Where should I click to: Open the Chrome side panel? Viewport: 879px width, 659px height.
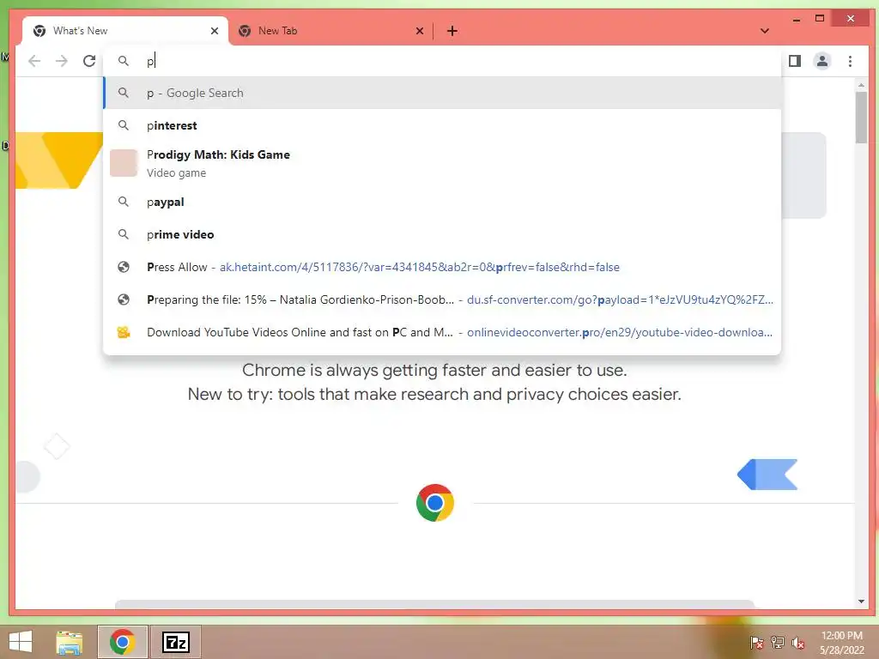[x=794, y=61]
